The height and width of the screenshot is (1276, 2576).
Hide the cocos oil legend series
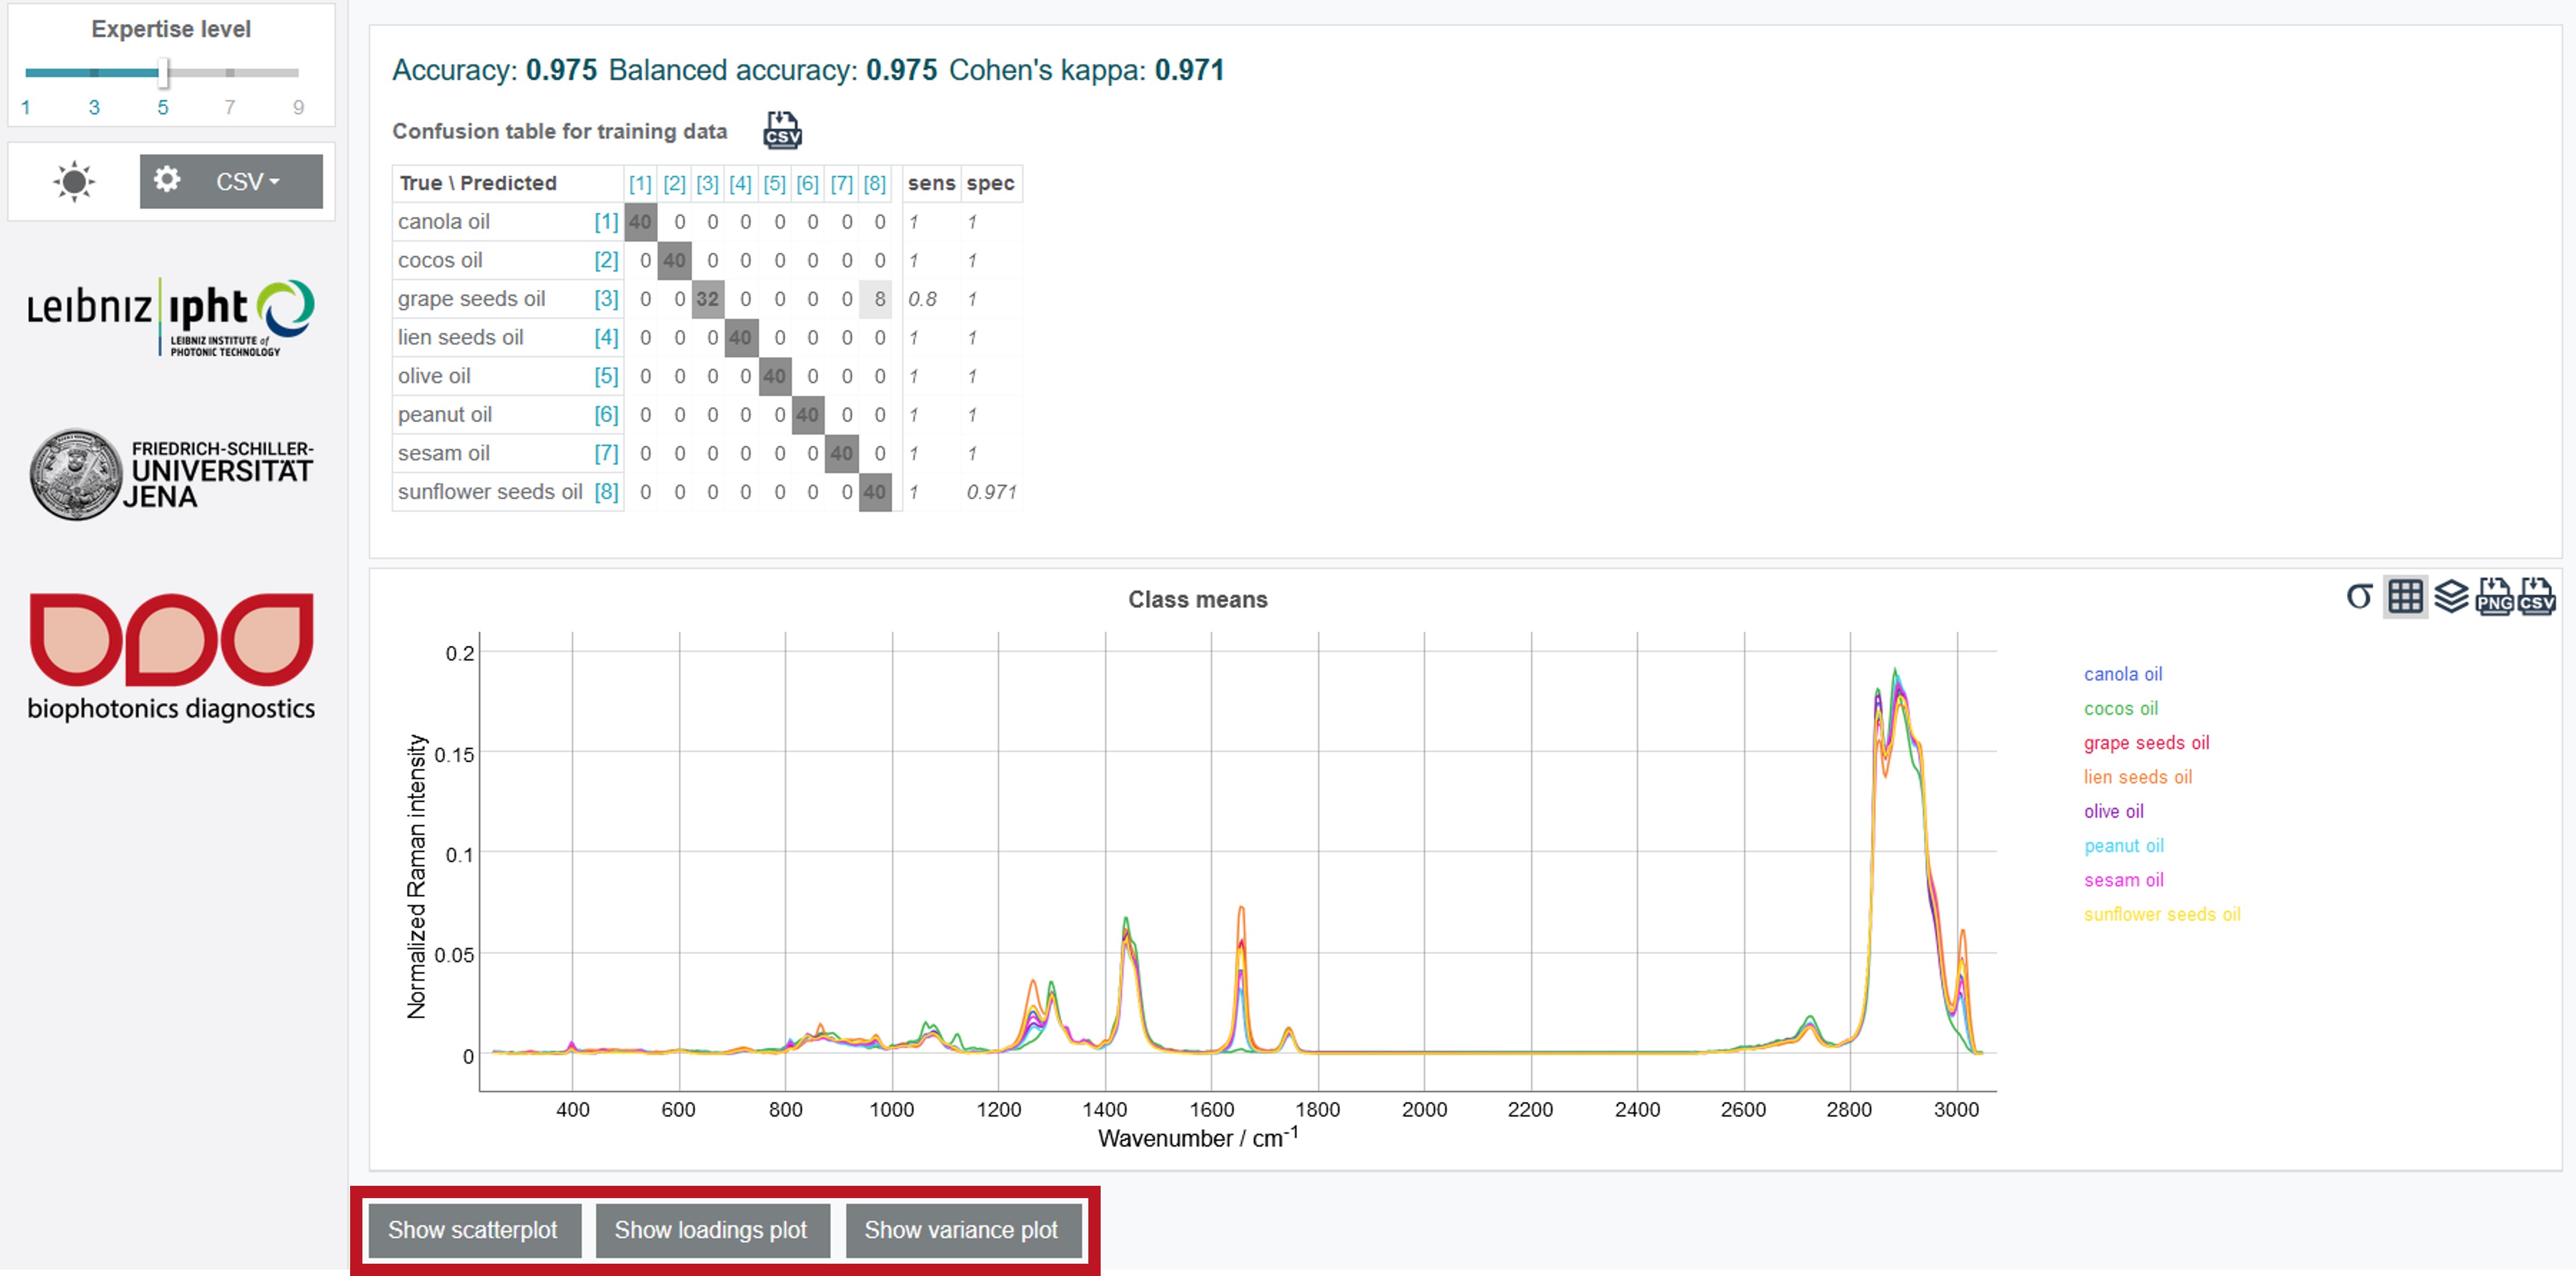(2120, 708)
